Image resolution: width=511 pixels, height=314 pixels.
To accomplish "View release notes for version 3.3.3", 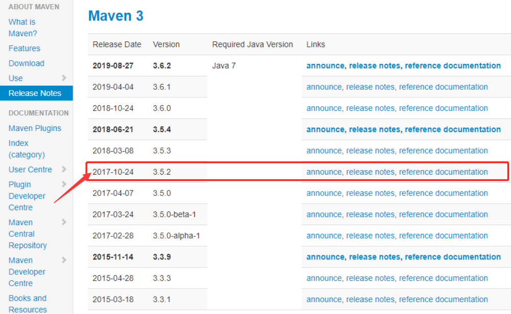I will click(x=370, y=278).
